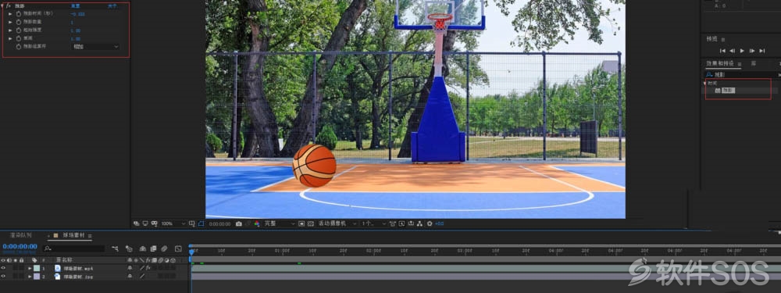Viewport: 781px width, 293px height.
Task: Toggle the fx switch on layer 1
Action: 148,268
